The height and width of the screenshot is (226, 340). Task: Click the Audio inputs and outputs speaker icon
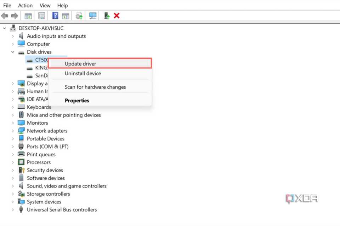21,36
